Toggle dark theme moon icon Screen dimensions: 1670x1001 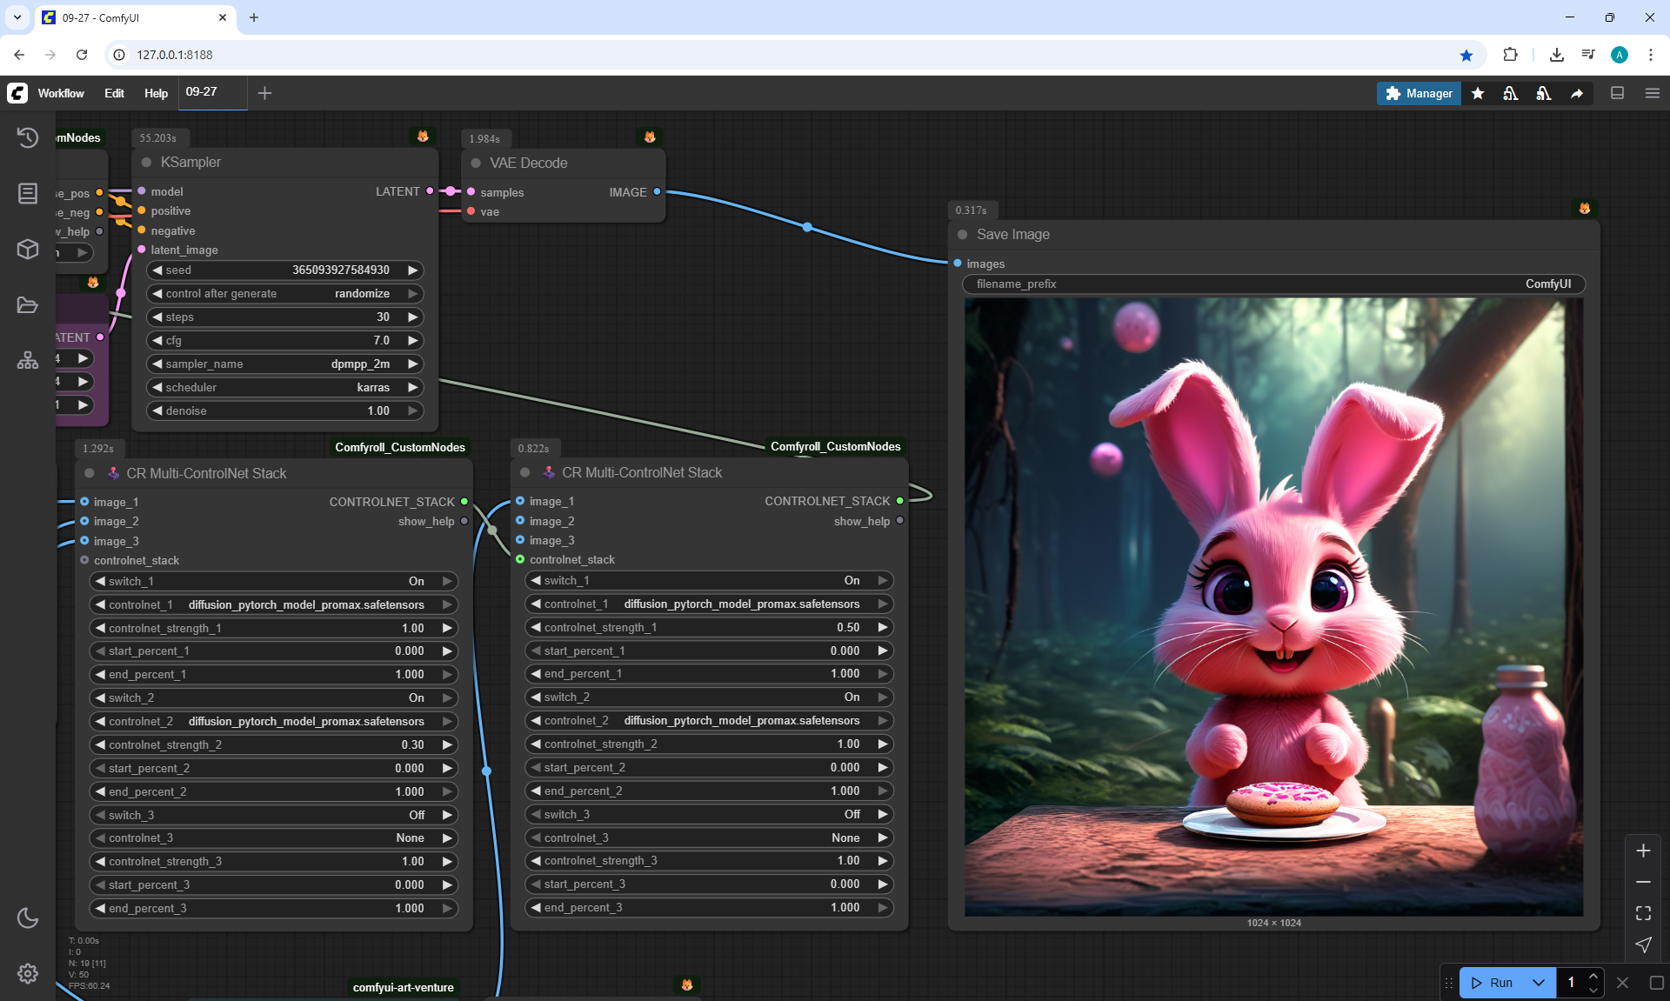coord(28,918)
